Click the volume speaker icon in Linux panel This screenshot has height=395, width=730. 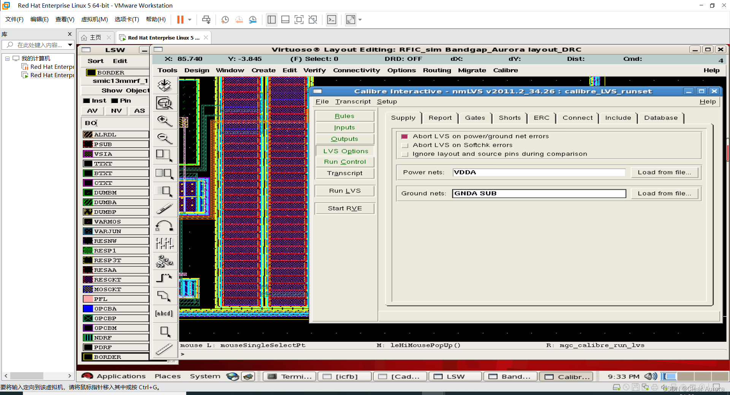651,376
